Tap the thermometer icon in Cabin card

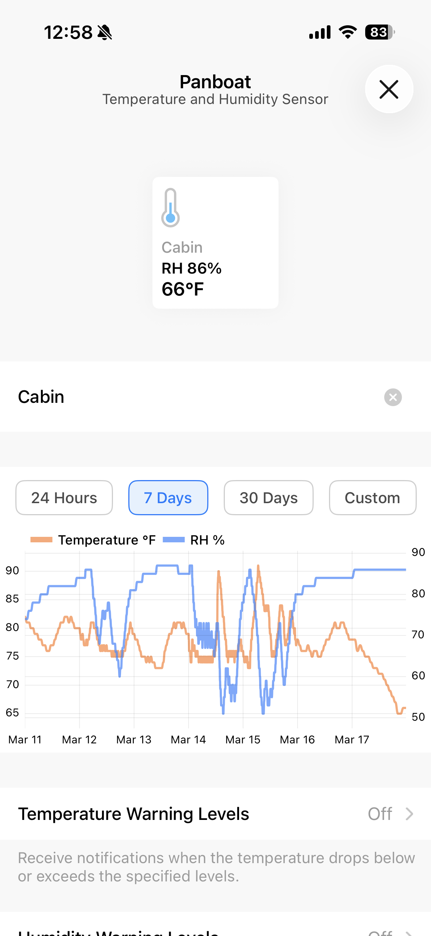click(170, 208)
